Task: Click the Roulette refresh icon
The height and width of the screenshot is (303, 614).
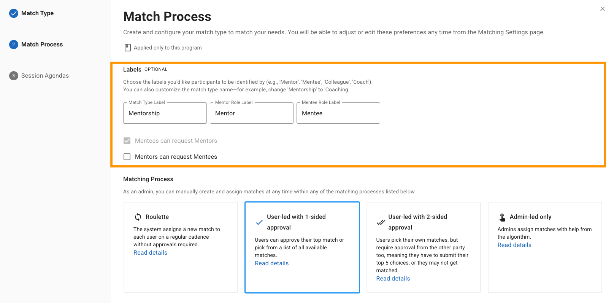Action: 138,217
